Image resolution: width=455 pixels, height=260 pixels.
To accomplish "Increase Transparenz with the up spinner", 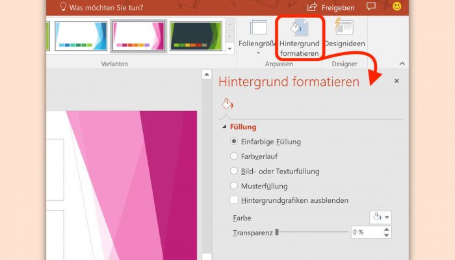I will click(x=387, y=229).
